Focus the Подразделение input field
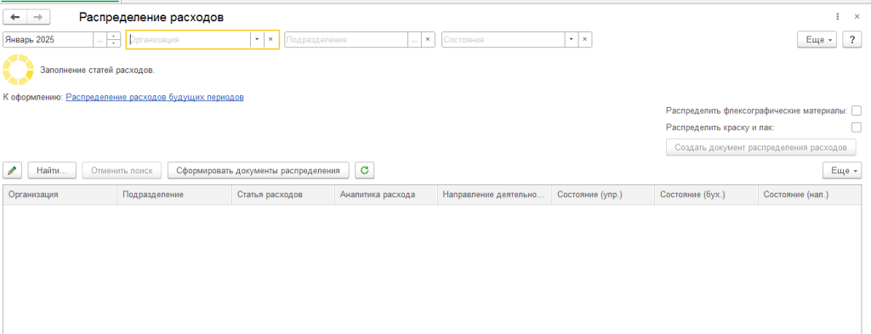Screen dimensions: 871x334 coord(346,40)
